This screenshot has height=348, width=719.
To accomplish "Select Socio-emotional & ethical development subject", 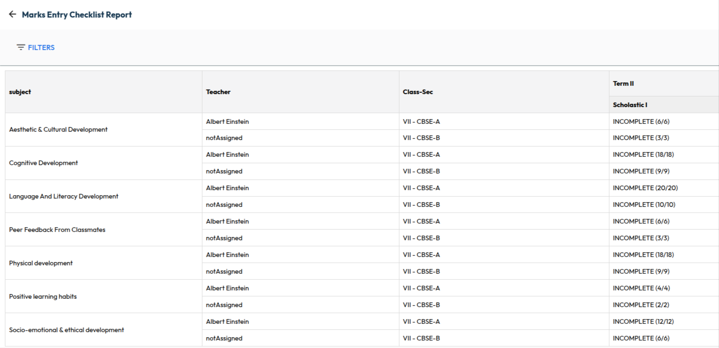I will [66, 330].
